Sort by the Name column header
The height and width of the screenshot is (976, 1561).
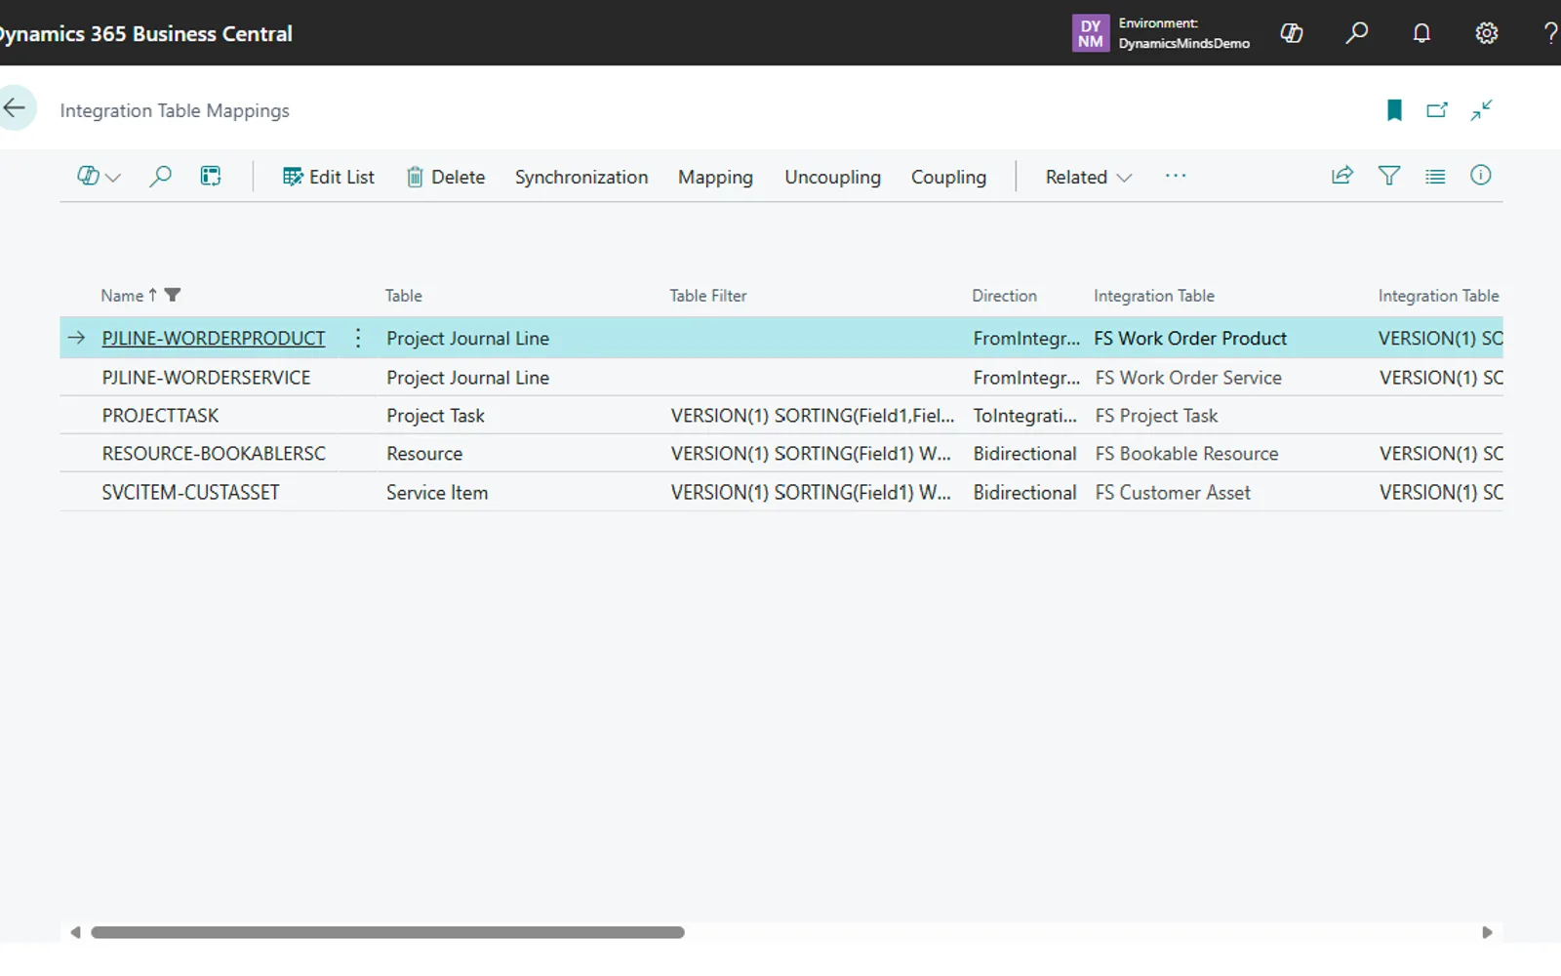point(122,296)
